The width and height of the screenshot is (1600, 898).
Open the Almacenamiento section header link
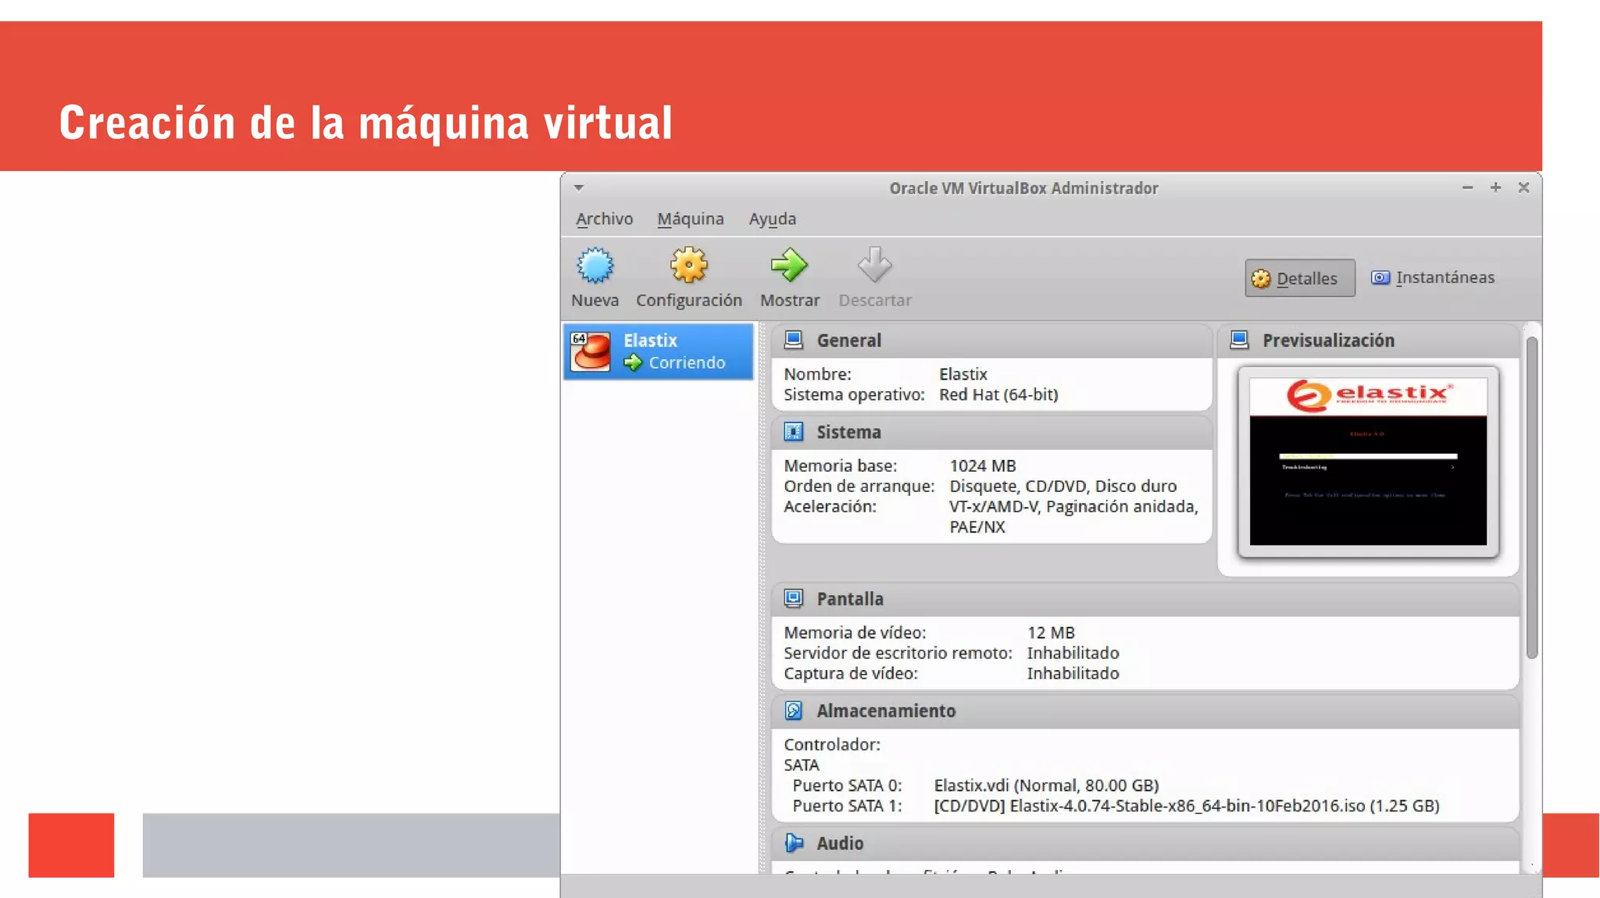coord(886,711)
